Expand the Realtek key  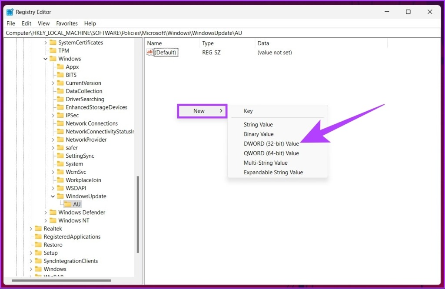click(31, 229)
